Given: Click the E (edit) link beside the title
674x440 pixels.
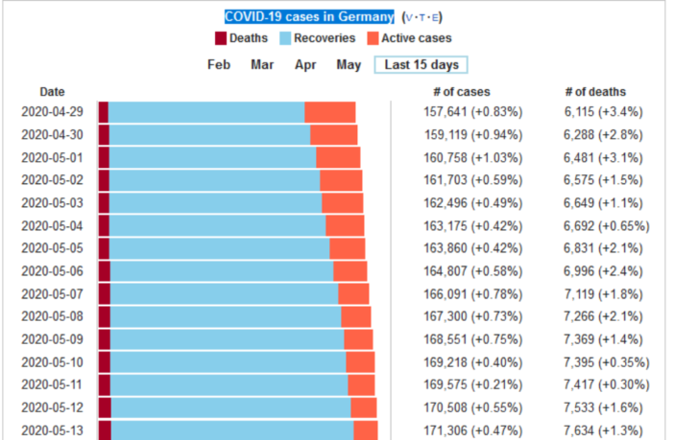Looking at the screenshot, I should 436,17.
